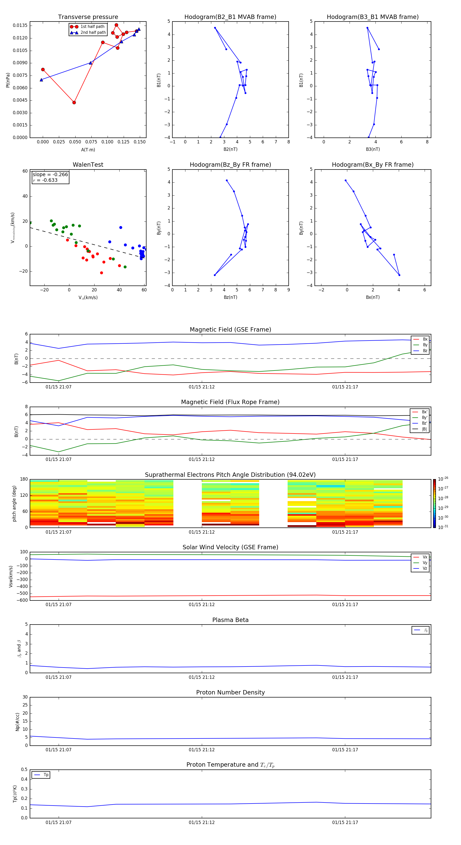Click the colorbar tick label 10^-31

443,527
